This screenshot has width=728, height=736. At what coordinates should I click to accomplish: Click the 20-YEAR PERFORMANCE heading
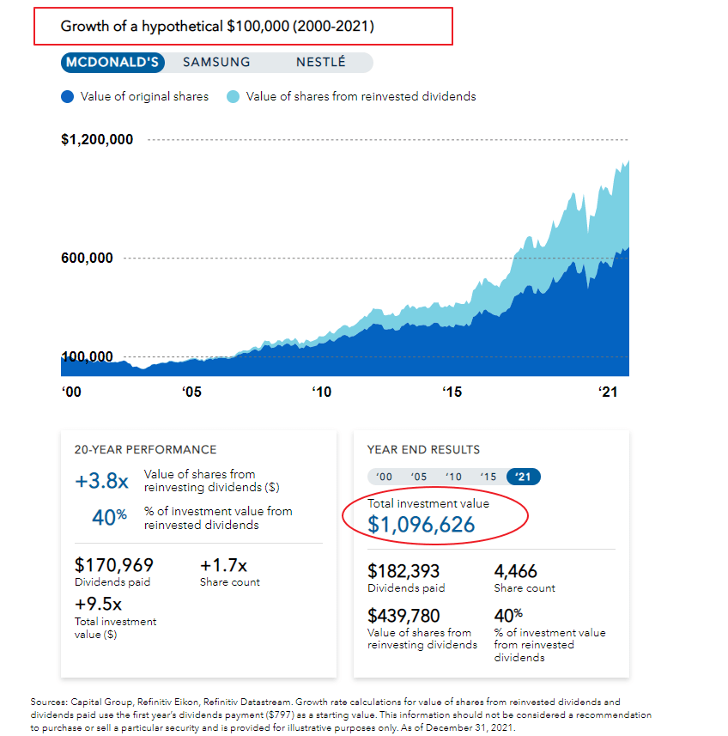pyautogui.click(x=145, y=450)
